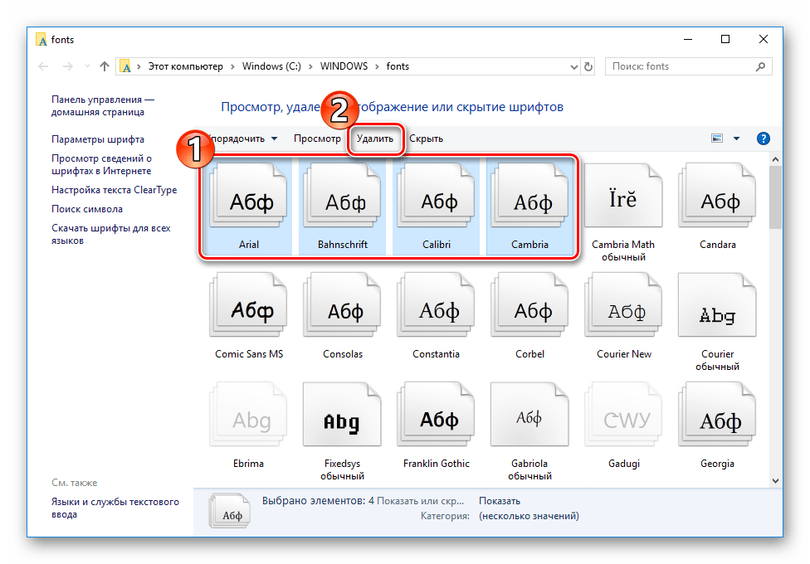
Task: Open Параметры шрифта link
Action: [98, 139]
